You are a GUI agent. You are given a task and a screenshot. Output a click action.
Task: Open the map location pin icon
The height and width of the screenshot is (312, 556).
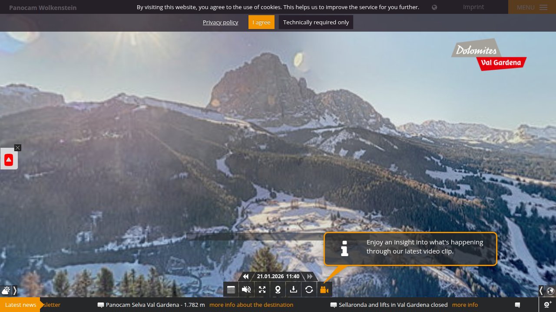tap(278, 290)
